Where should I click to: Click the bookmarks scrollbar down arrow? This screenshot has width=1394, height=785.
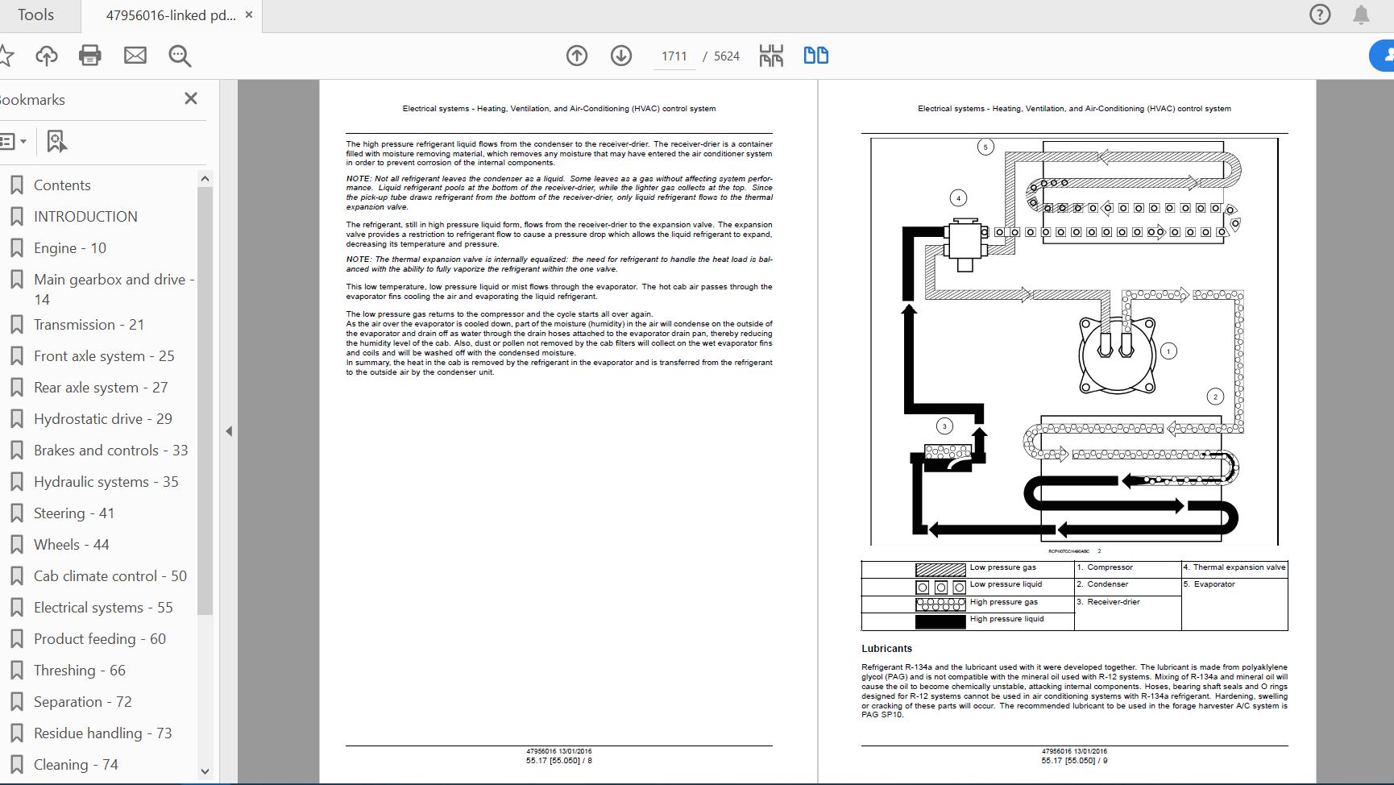[205, 771]
